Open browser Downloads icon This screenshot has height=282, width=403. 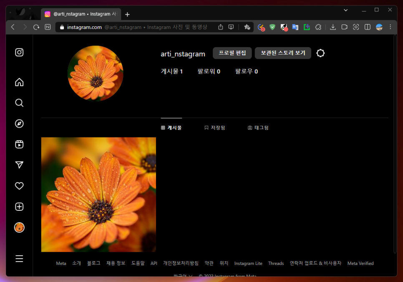(x=333, y=27)
